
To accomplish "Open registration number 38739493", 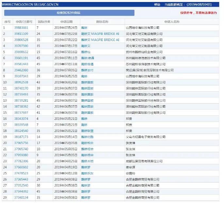I will coord(21,94).
